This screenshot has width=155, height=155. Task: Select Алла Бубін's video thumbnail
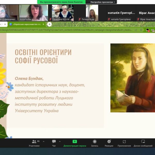tap(34, 12)
